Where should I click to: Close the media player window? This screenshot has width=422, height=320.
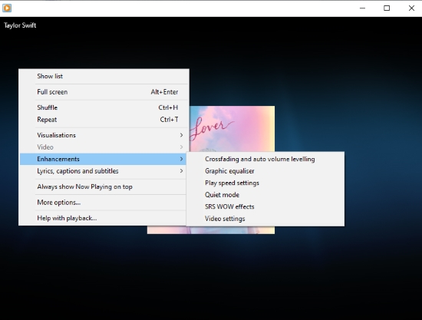411,8
